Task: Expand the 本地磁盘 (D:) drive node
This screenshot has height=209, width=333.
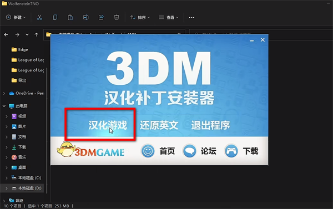Action: point(7,188)
